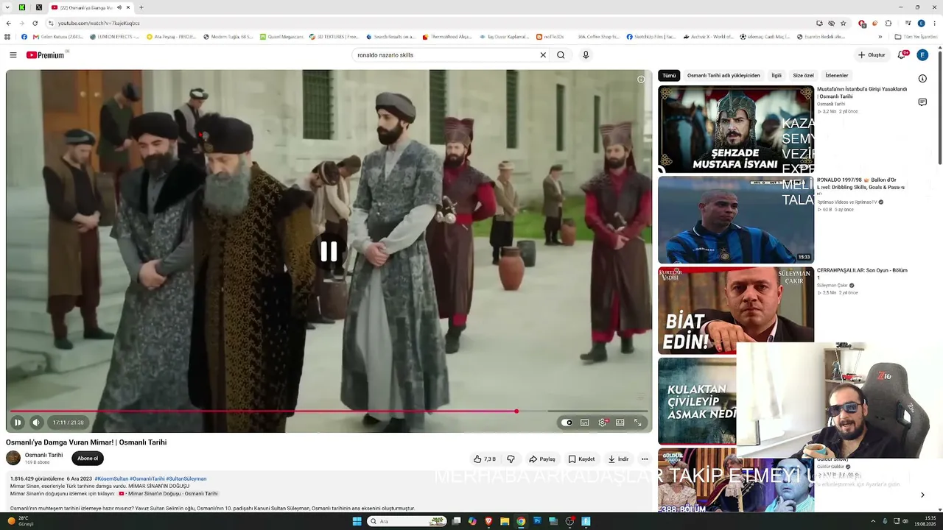The image size is (943, 530).
Task: Click the browser address bar URL
Action: tap(99, 24)
